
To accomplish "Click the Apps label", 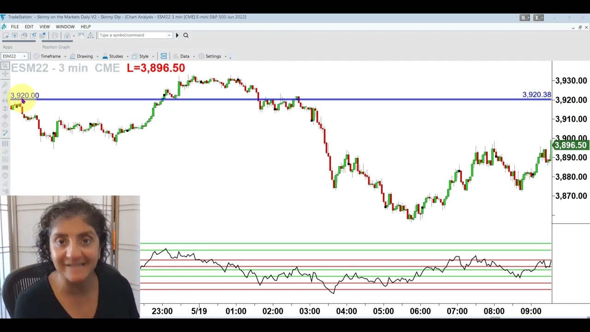I will pos(7,47).
